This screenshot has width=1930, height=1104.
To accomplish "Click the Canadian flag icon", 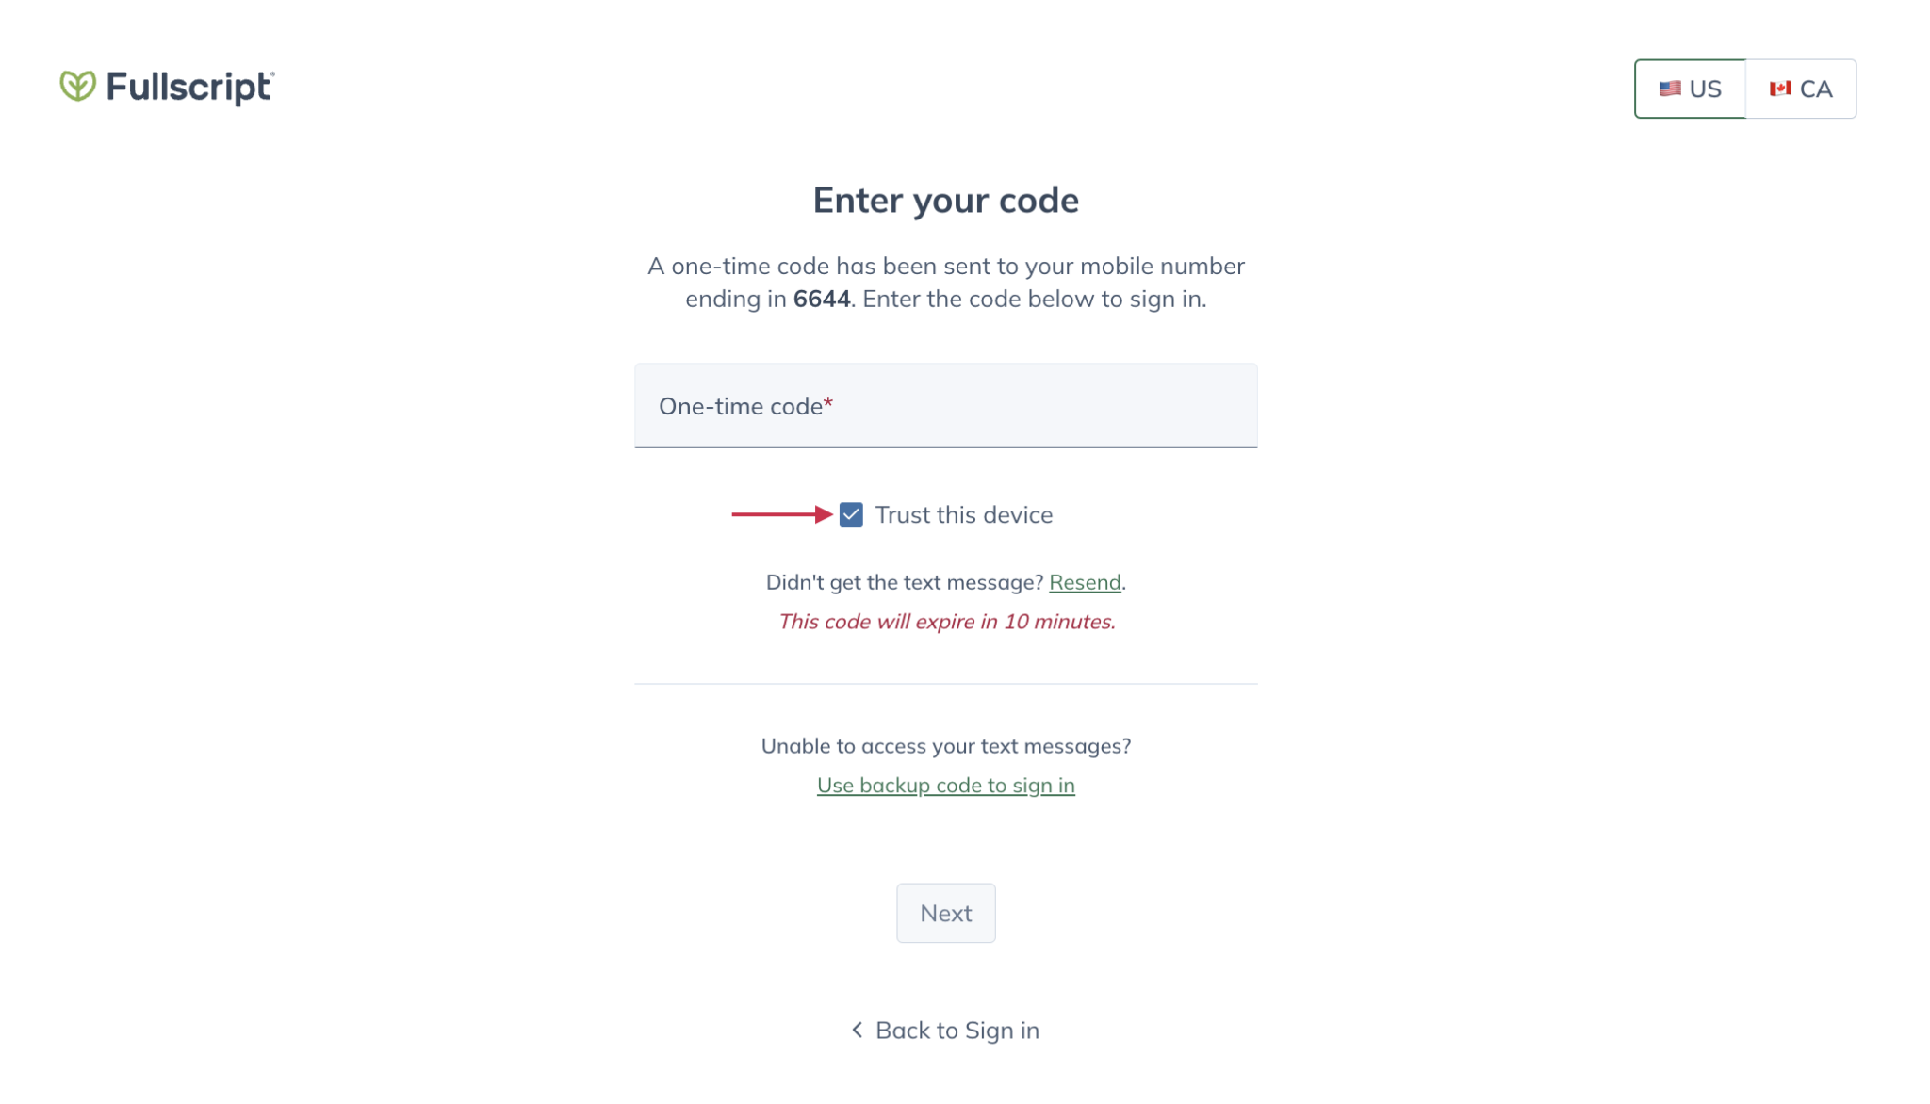I will [x=1779, y=88].
